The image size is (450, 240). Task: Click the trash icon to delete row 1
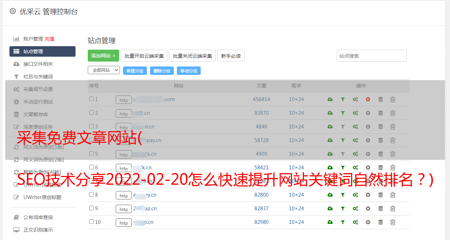click(393, 99)
